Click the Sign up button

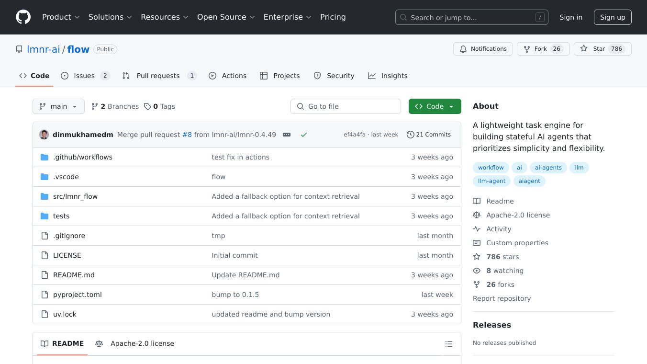pos(613,17)
